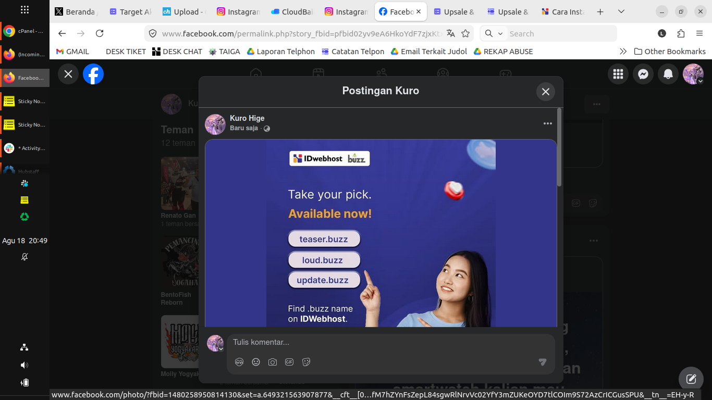Viewport: 712px width, 400px height.
Task: Switch to the cPanel Chrome window
Action: pyautogui.click(x=24, y=31)
